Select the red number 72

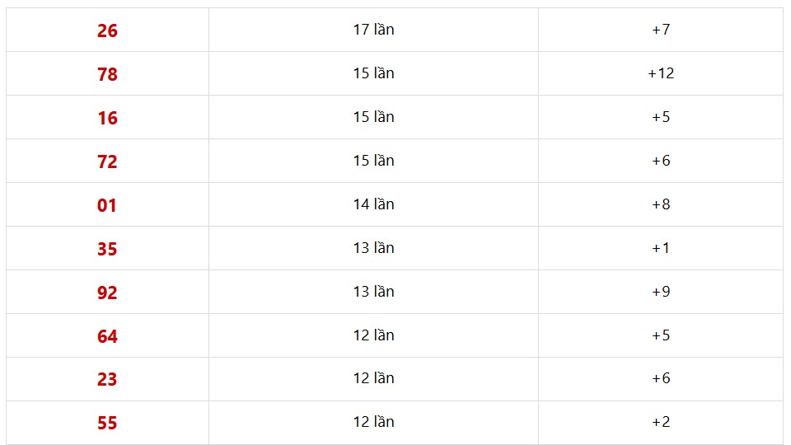(107, 162)
